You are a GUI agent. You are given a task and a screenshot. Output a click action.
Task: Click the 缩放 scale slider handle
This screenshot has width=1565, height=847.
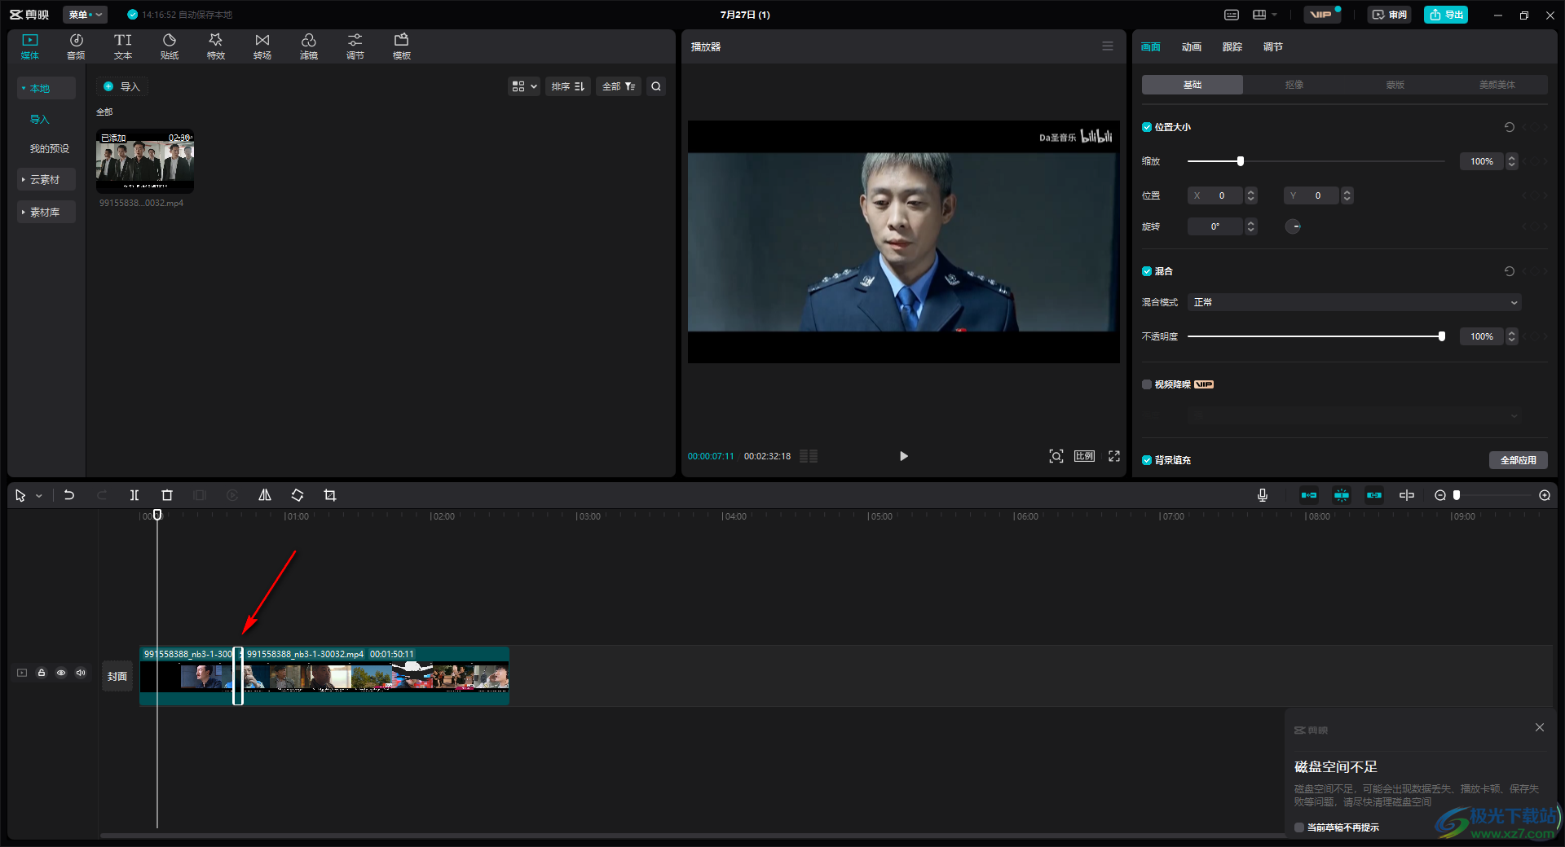pyautogui.click(x=1241, y=161)
